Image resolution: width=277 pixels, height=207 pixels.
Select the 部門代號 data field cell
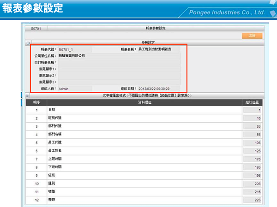click(x=145, y=126)
